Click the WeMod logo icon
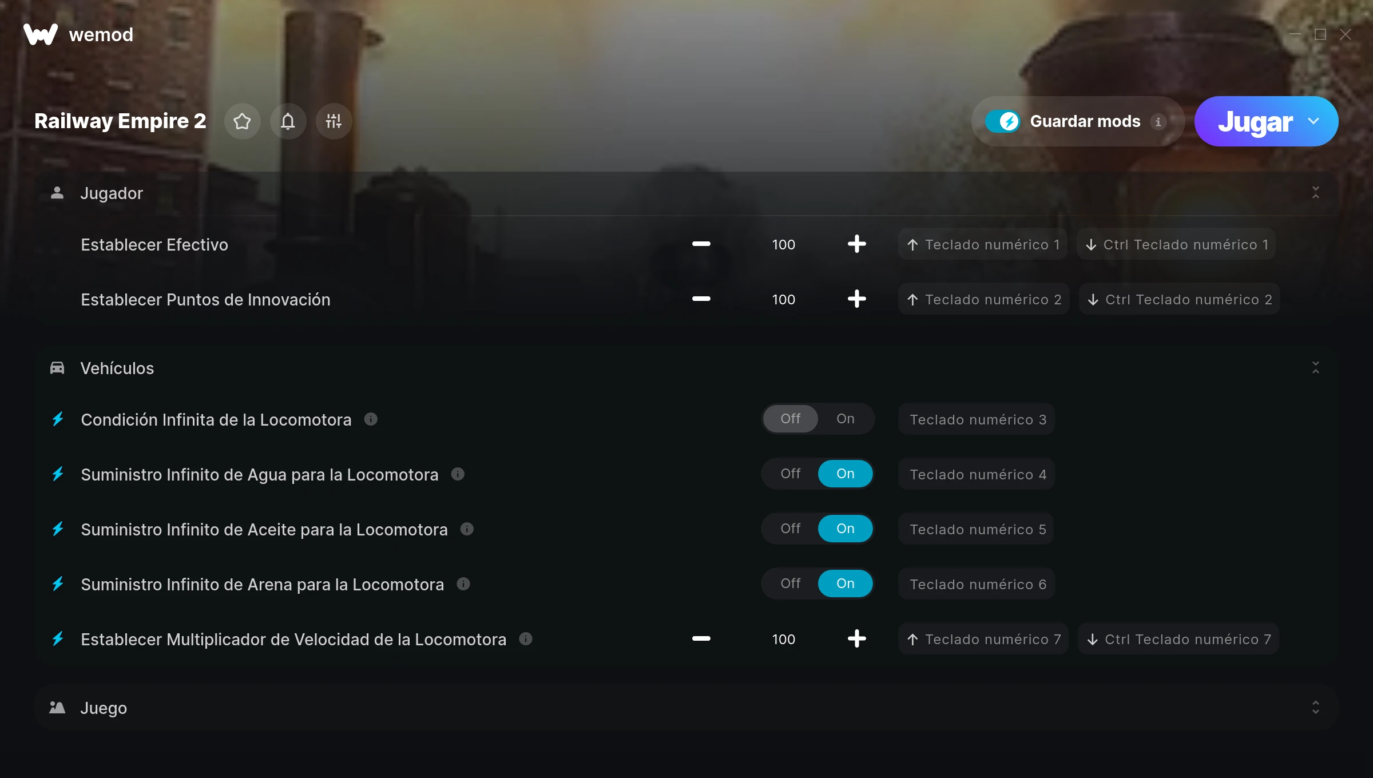1373x778 pixels. point(41,34)
